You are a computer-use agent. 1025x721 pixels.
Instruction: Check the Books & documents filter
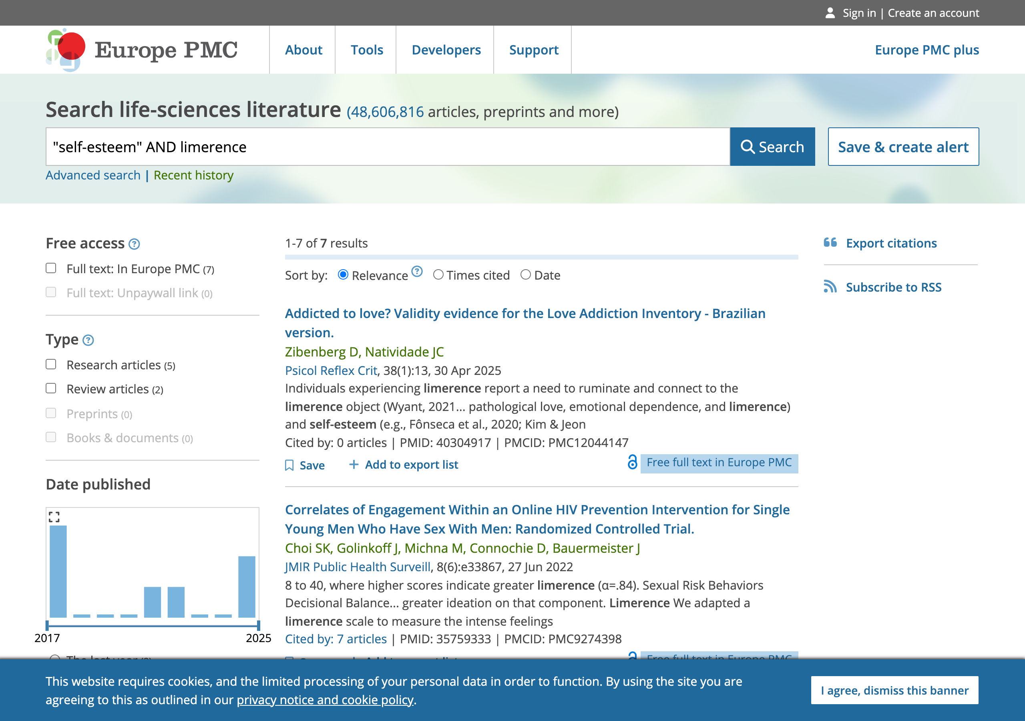(51, 437)
